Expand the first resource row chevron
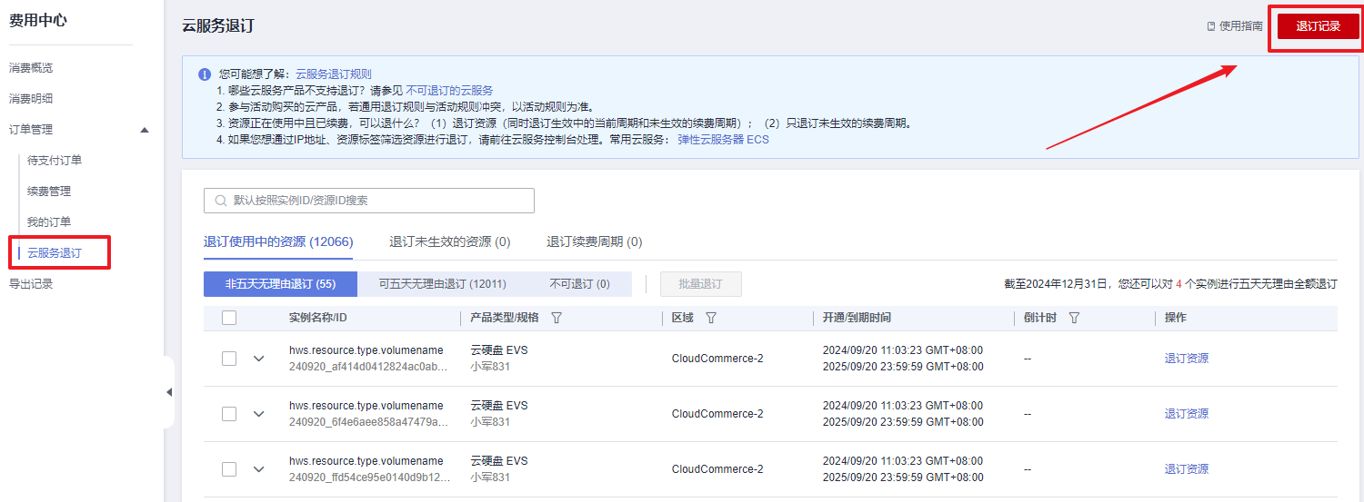This screenshot has width=1364, height=502. (259, 359)
